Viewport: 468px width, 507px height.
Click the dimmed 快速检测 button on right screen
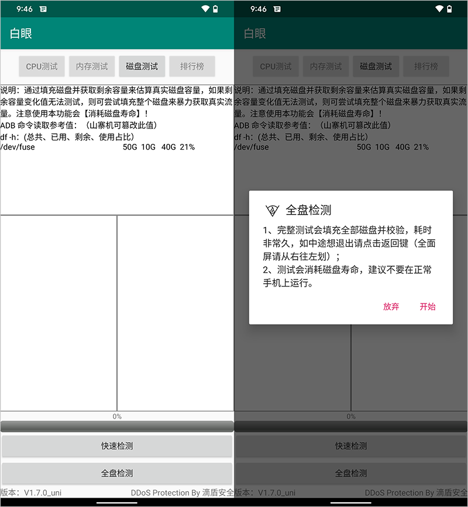351,446
